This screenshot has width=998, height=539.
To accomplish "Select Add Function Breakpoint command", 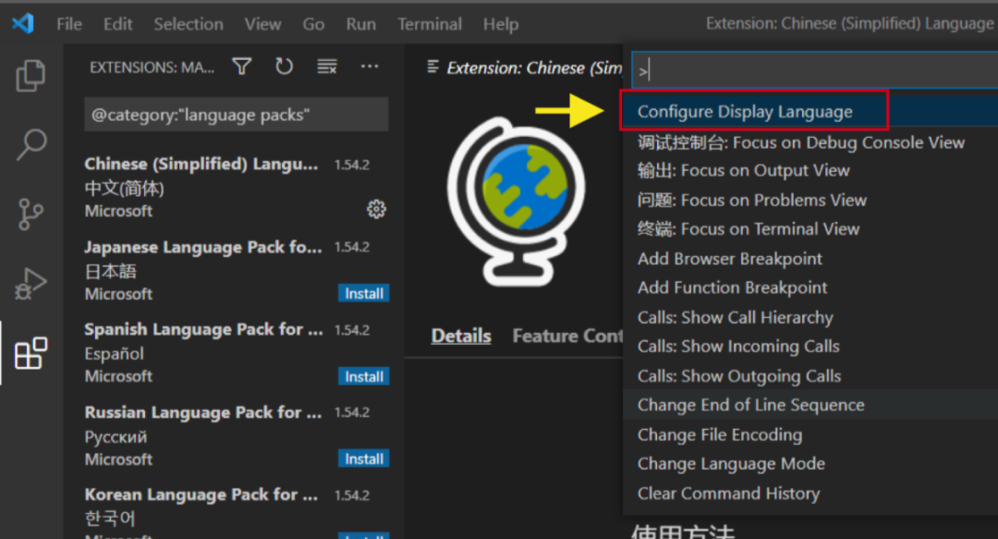I will [x=810, y=288].
